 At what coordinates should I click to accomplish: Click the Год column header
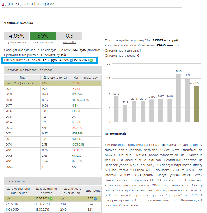pyautogui.click(x=22, y=78)
